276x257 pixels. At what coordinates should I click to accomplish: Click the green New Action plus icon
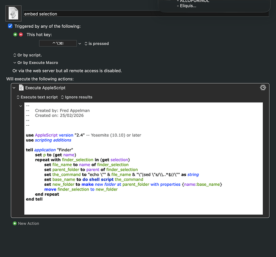[x=15, y=223]
